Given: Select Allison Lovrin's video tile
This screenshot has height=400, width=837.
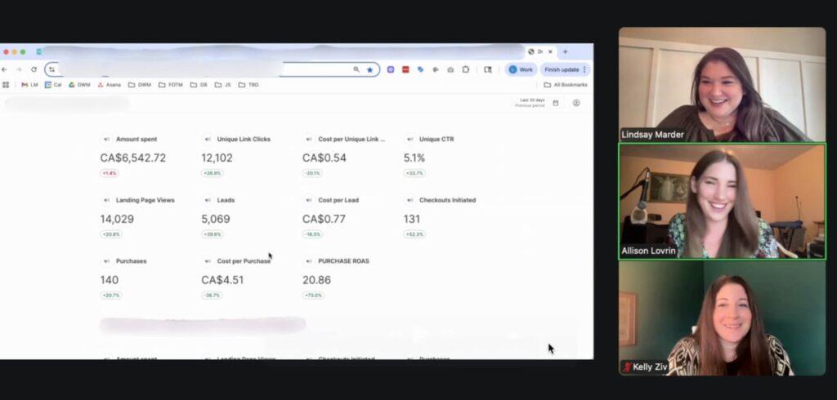Looking at the screenshot, I should click(x=722, y=202).
